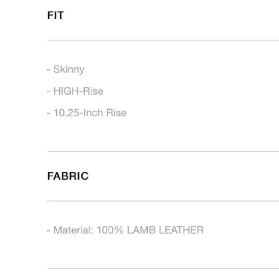Click the dash bullet before HIGH-Rise

[49, 91]
